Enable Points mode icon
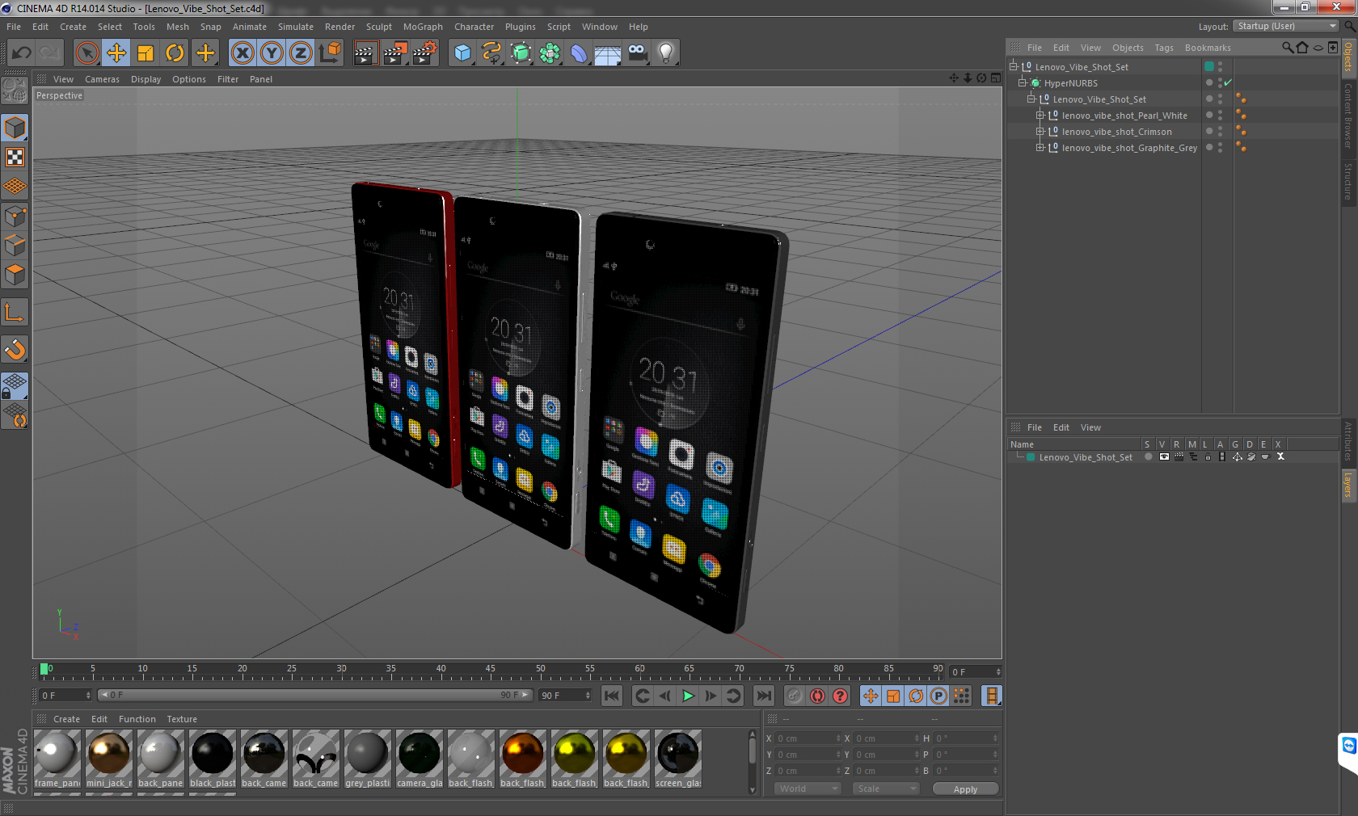The width and height of the screenshot is (1358, 816). 15,217
